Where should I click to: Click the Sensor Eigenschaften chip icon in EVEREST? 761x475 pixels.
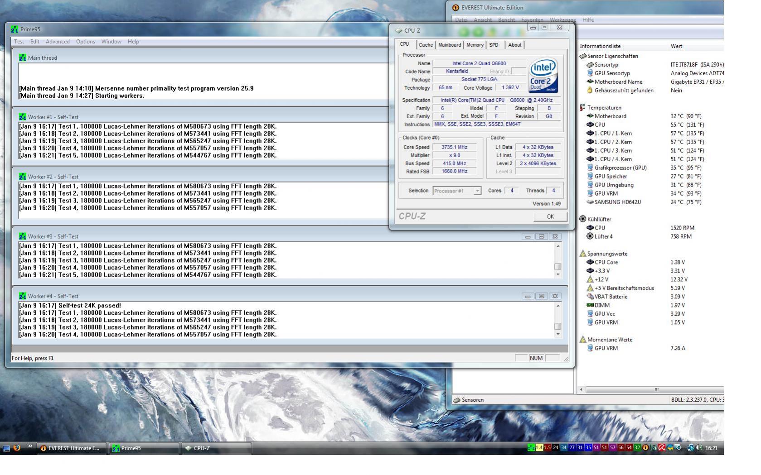click(x=583, y=56)
